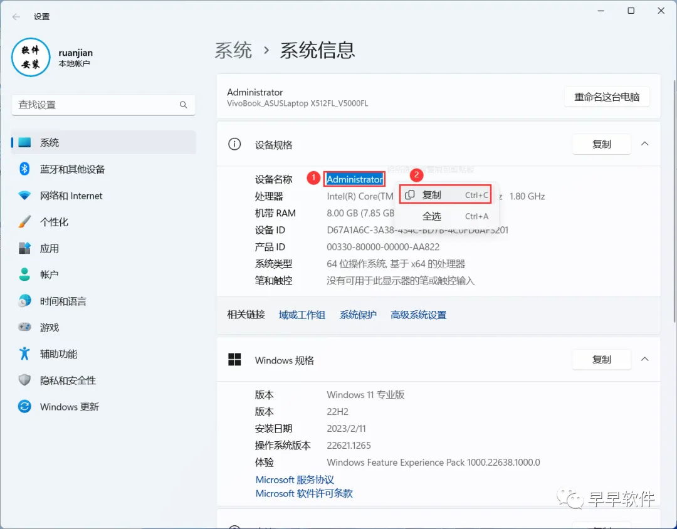Minimize the 设置 window

[x=601, y=11]
